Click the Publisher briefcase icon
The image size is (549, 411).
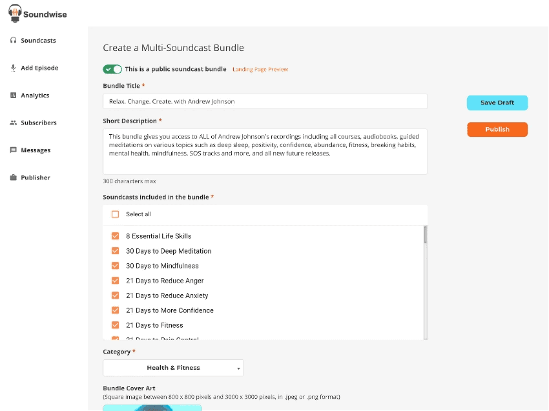tap(13, 177)
